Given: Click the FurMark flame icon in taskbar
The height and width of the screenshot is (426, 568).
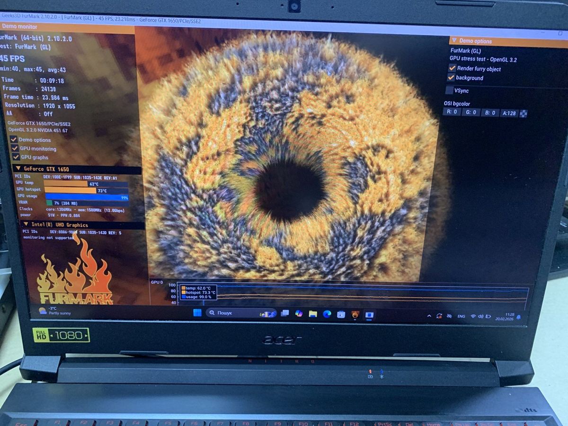Looking at the screenshot, I should click(x=355, y=314).
